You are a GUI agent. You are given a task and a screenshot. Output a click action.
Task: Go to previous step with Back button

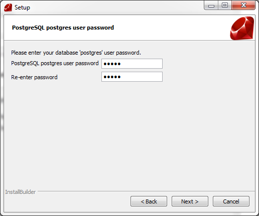149,201
